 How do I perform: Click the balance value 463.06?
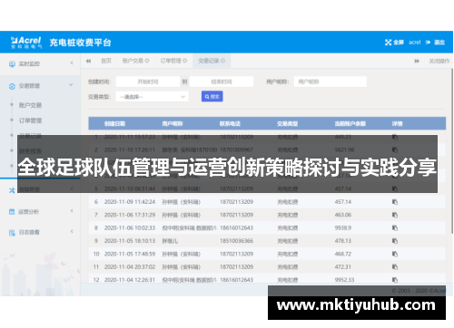coord(343,215)
